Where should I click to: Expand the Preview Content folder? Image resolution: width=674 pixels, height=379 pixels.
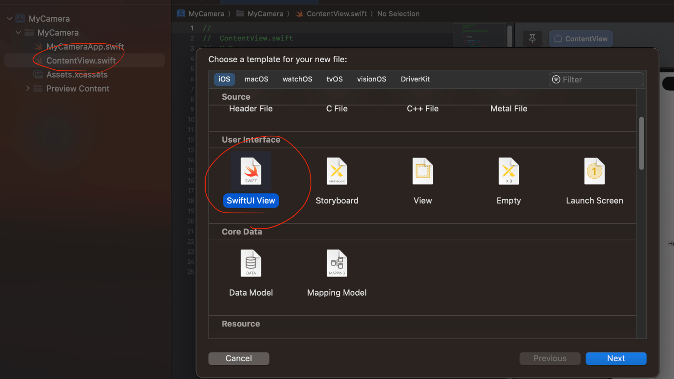tap(27, 88)
